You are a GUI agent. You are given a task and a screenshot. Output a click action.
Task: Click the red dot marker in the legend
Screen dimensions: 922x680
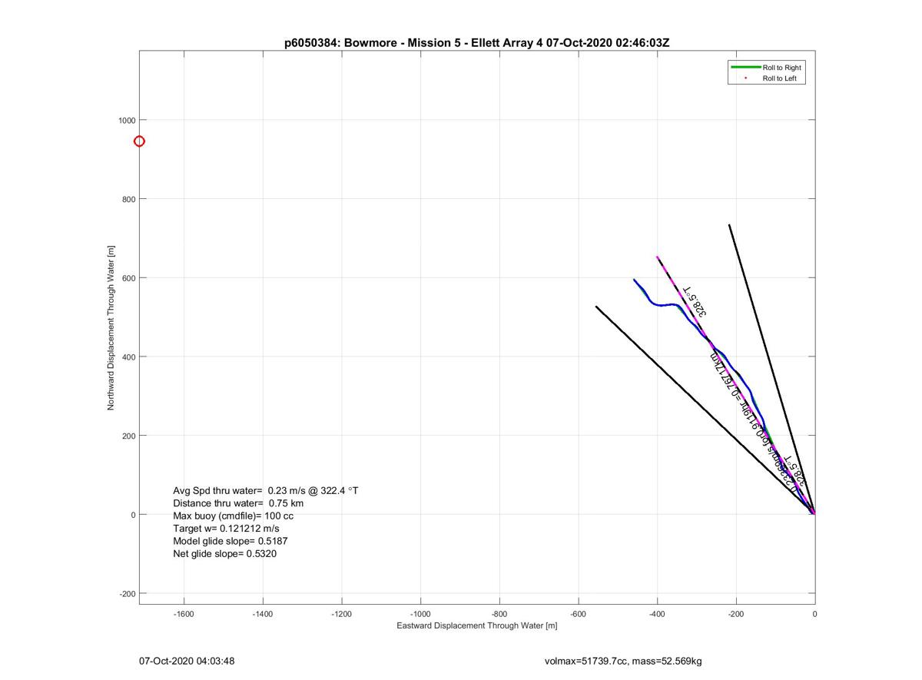[x=745, y=78]
